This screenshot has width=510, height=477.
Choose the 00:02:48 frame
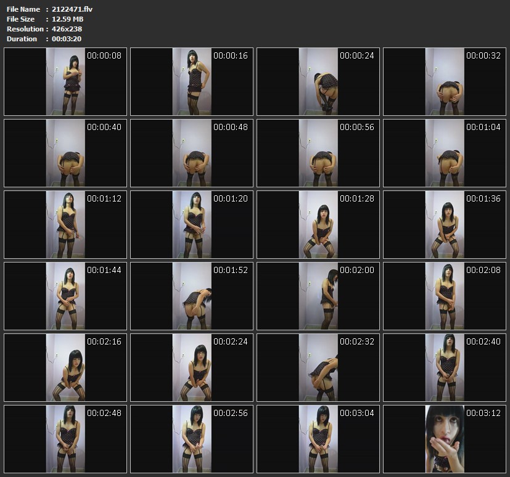click(x=65, y=439)
